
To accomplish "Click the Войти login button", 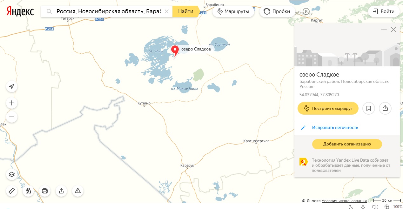I will [x=384, y=11].
